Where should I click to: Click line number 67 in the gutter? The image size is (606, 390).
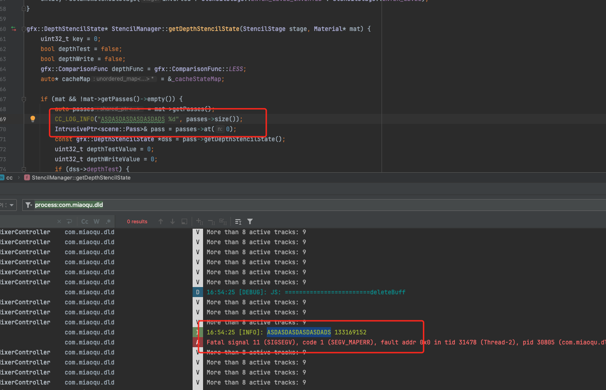pos(3,99)
